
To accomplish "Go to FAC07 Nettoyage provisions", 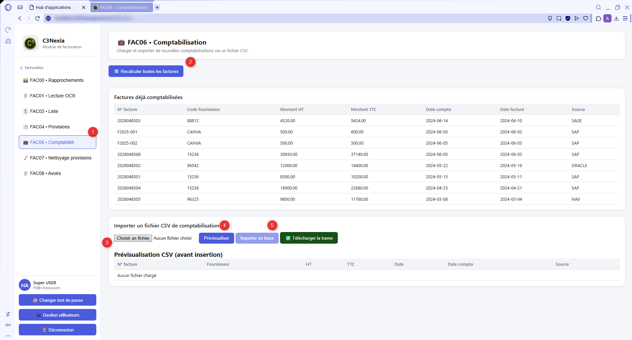I will click(60, 158).
